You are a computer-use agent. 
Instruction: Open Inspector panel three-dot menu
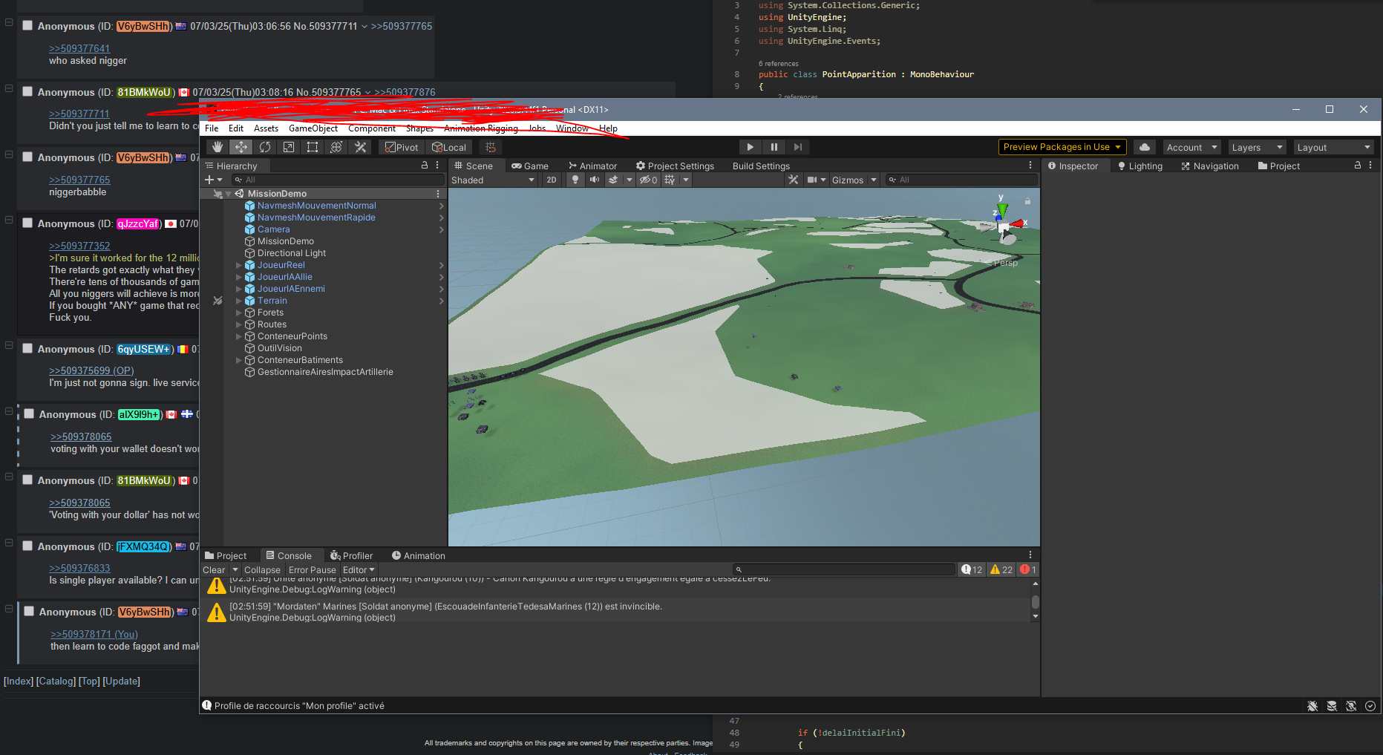tap(1370, 166)
